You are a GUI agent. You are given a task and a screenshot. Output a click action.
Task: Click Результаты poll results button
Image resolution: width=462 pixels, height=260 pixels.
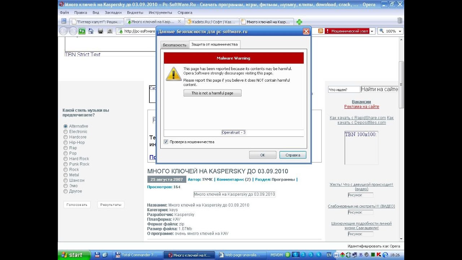pos(111,205)
